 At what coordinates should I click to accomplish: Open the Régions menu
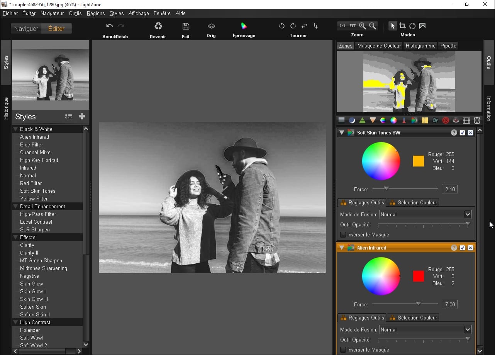click(96, 13)
